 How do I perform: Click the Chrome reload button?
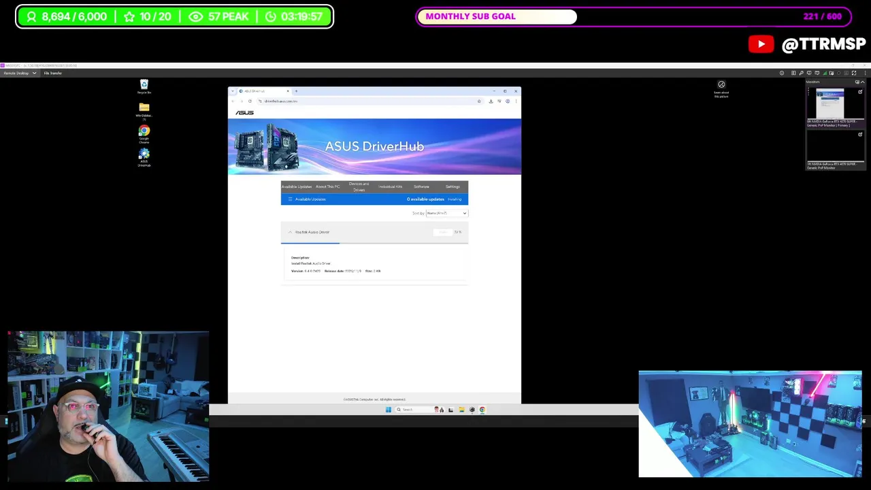[250, 101]
